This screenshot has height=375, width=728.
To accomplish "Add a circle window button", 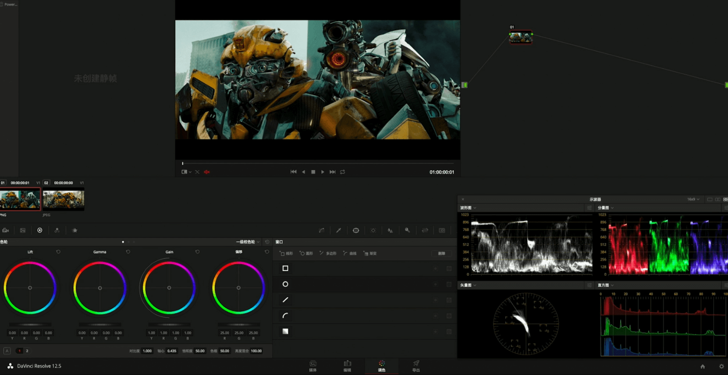I will tap(306, 253).
